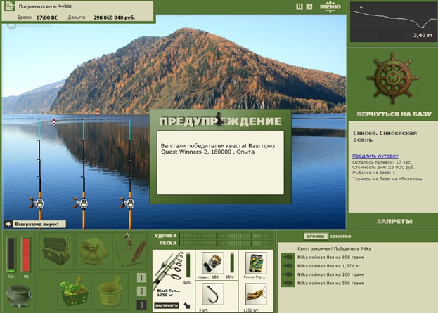
Task: Click the Ваш разряд вырос! notification text
Action: coord(37,224)
